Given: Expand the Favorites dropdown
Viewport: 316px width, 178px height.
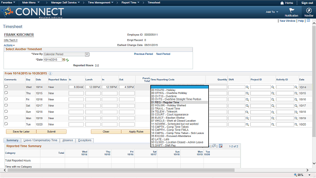Looking at the screenshot, I should coord(14,2).
